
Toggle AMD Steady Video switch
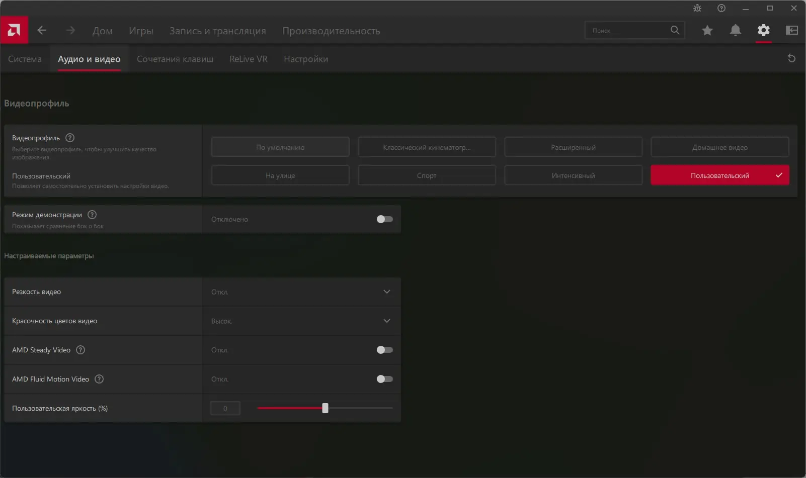click(x=385, y=350)
